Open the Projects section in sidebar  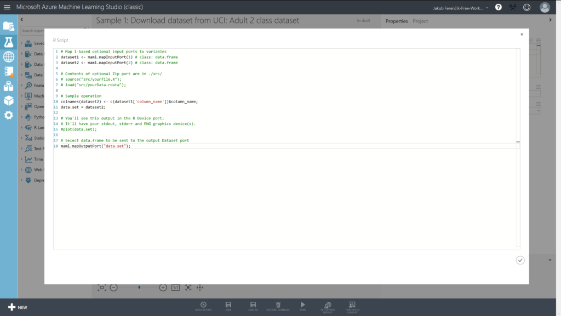point(8,26)
